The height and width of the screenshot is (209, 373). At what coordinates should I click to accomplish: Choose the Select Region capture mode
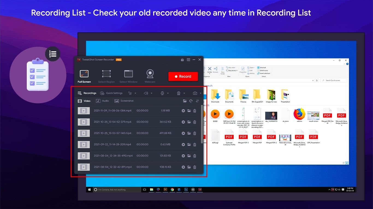coord(106,76)
